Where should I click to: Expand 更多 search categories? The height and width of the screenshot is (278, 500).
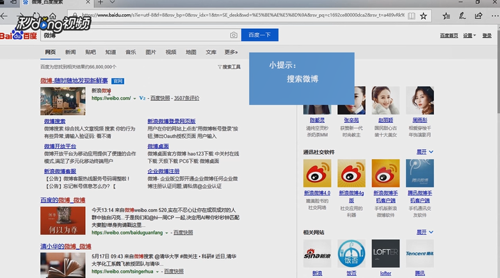pos(231,52)
